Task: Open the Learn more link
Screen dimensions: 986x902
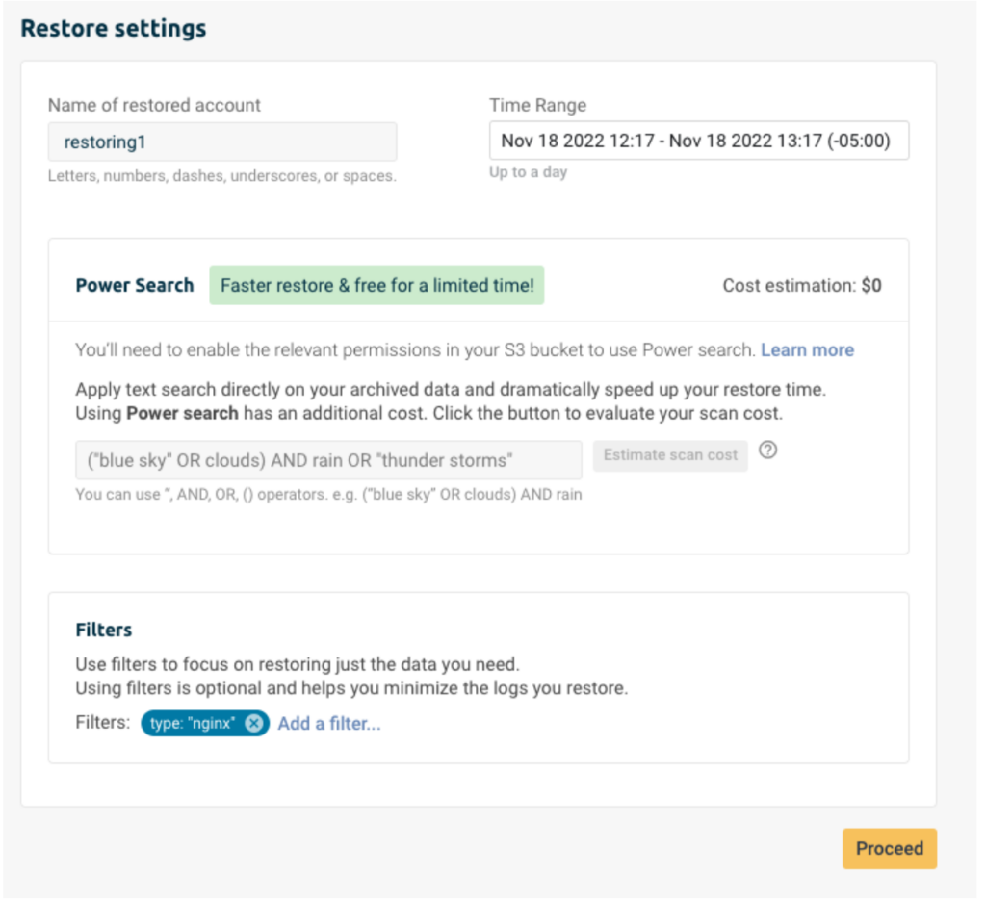Action: click(808, 350)
